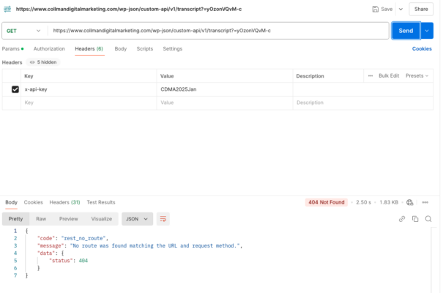Open the Cookies link
The image size is (443, 293).
422,49
